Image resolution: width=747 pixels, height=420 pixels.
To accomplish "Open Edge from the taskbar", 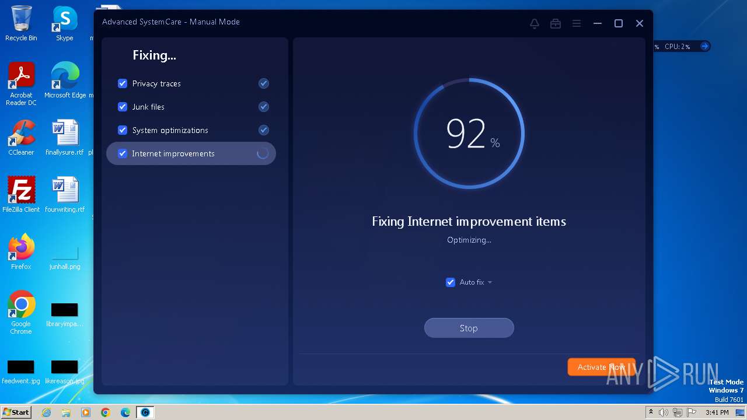I will tap(125, 412).
